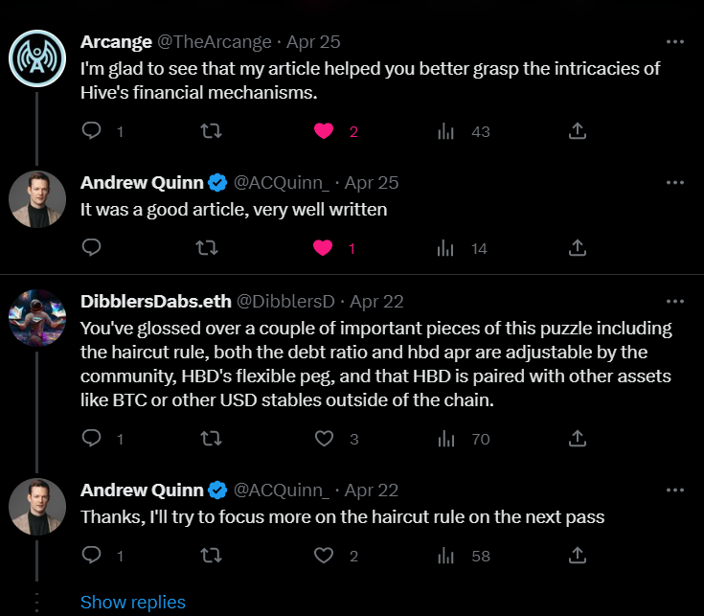Reply to Arcange's tweet about Hive article
The image size is (704, 616).
click(92, 130)
